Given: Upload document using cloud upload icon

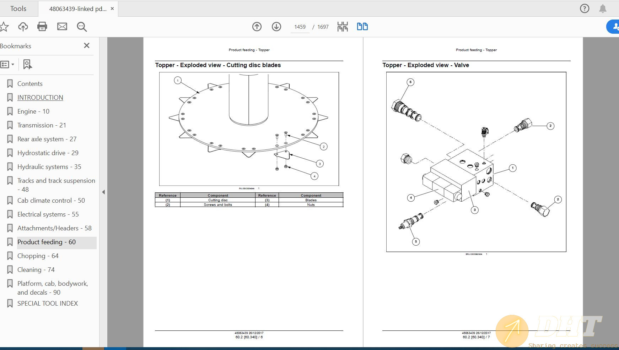Looking at the screenshot, I should click(x=23, y=26).
